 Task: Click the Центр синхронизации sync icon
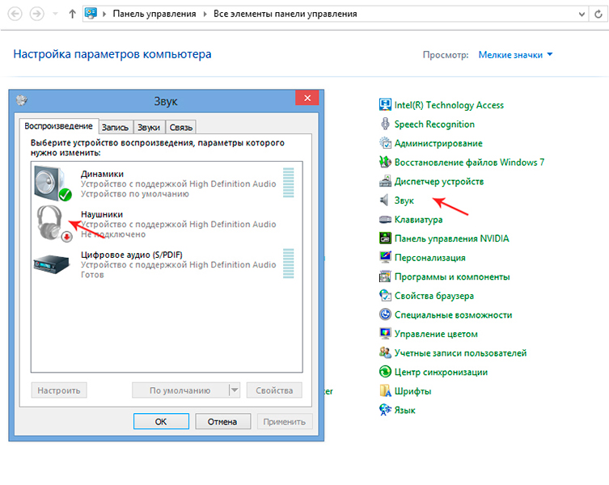click(x=386, y=372)
